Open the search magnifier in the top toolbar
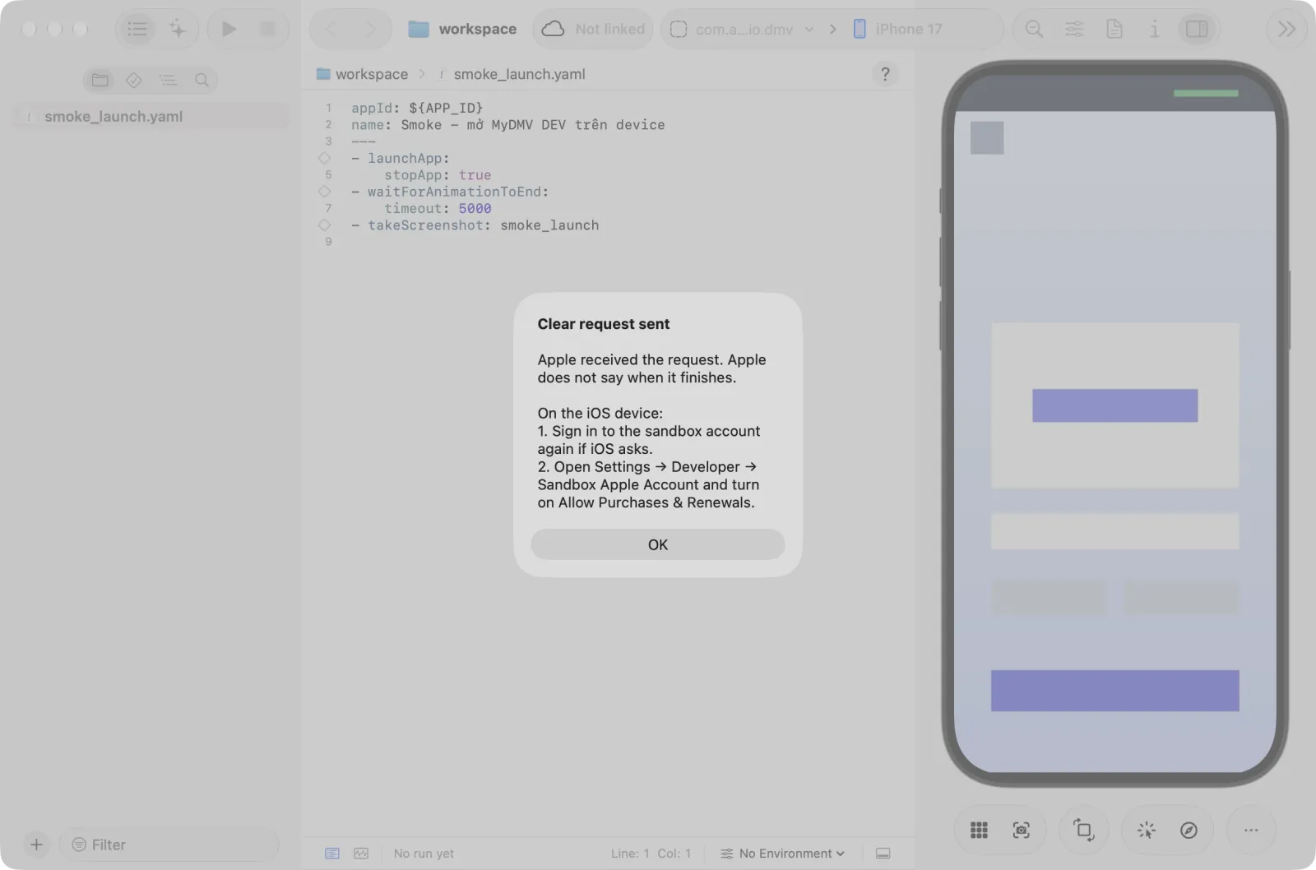This screenshot has width=1316, height=870. pos(1034,29)
